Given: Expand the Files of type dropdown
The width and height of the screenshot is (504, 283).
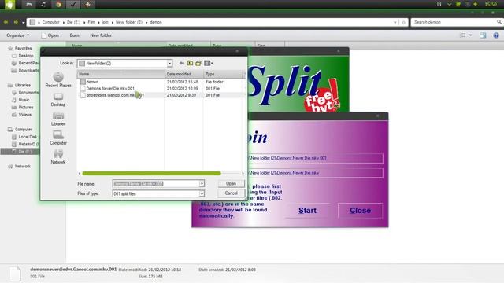Looking at the screenshot, I should 202,193.
